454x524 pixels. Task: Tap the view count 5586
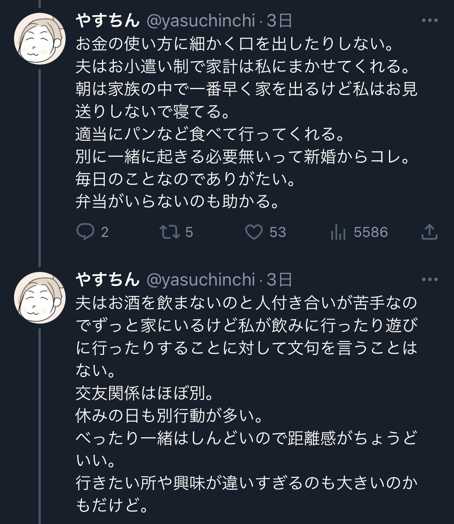[371, 232]
